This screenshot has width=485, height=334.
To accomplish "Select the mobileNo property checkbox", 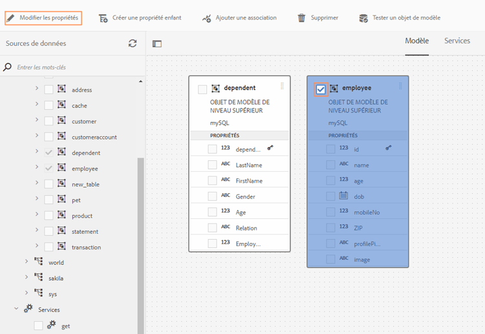I will [330, 212].
